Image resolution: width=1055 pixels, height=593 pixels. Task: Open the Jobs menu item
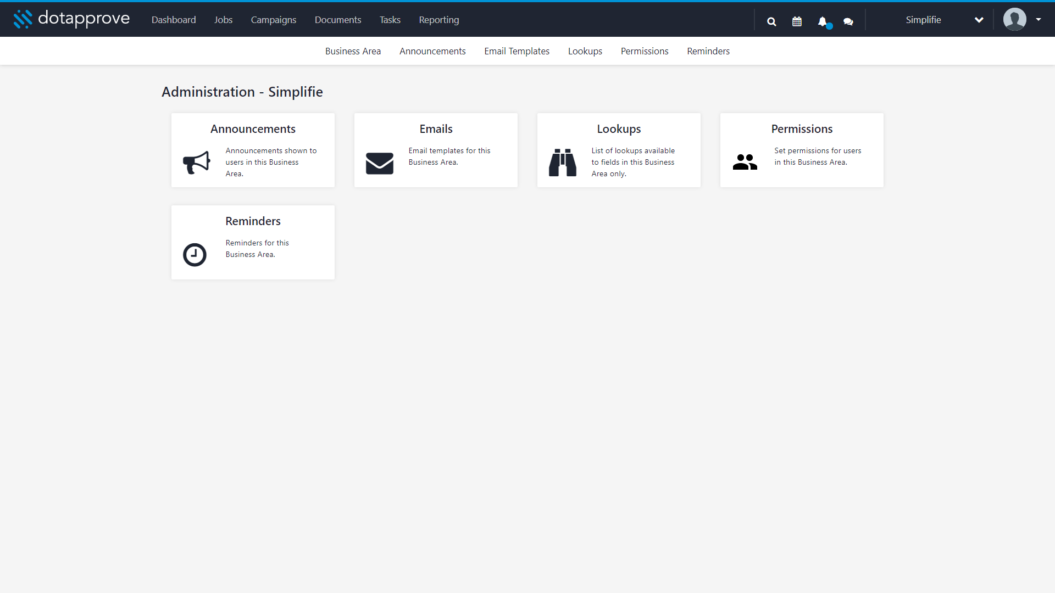pos(223,20)
